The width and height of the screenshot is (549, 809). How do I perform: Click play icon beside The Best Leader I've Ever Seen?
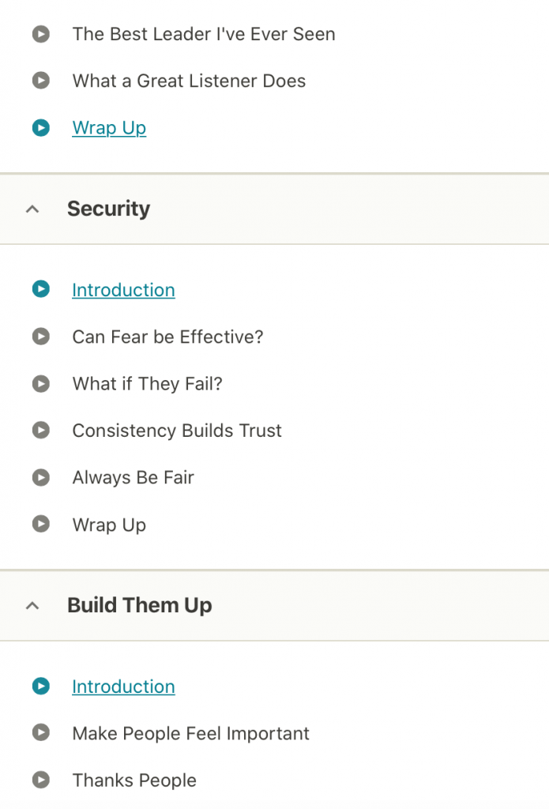click(41, 34)
